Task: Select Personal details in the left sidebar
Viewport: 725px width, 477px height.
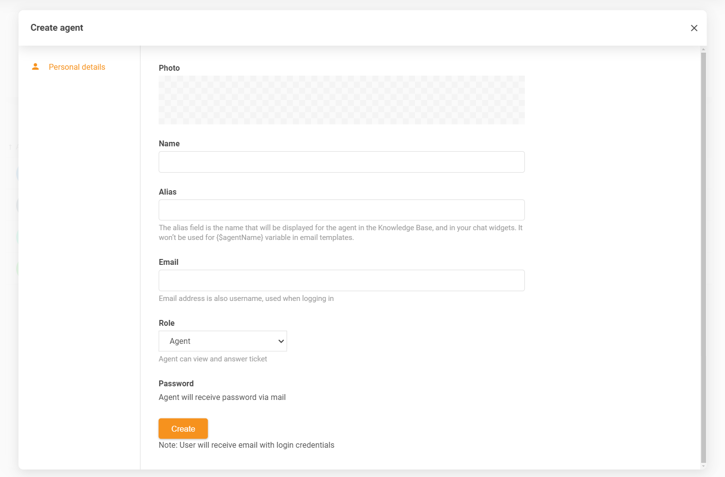Action: (x=77, y=67)
